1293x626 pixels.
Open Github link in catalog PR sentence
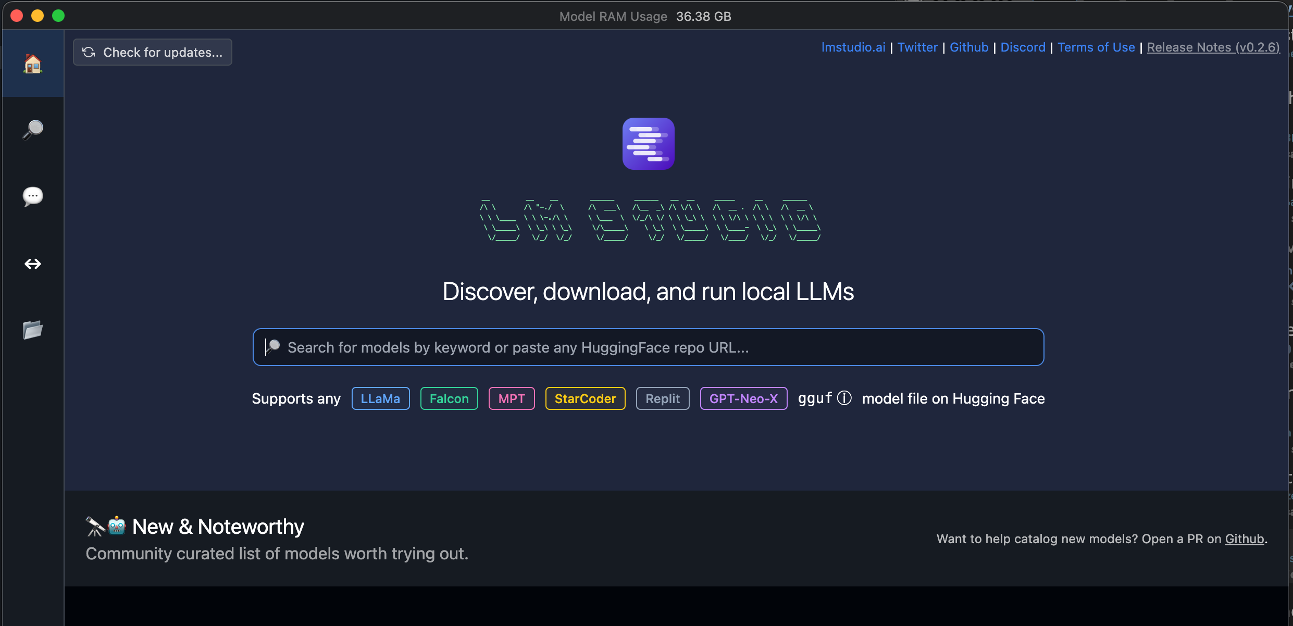point(1244,539)
